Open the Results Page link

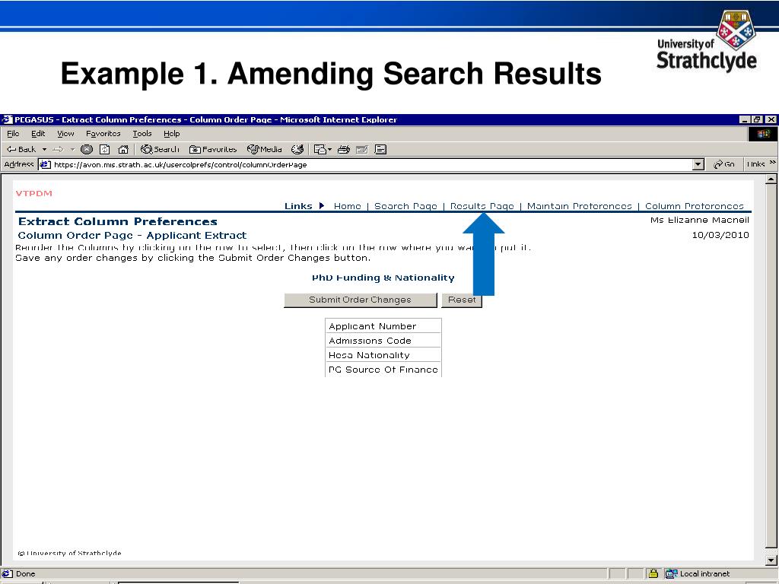482,206
